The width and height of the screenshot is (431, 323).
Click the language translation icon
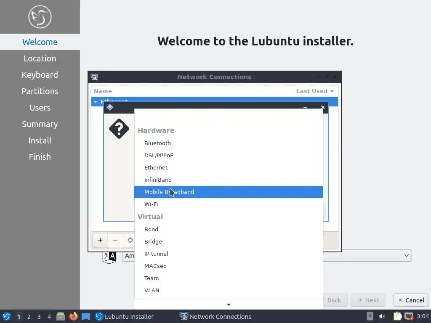(x=109, y=258)
